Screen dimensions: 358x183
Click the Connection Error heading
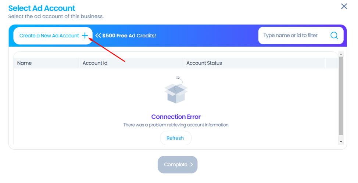coord(176,117)
